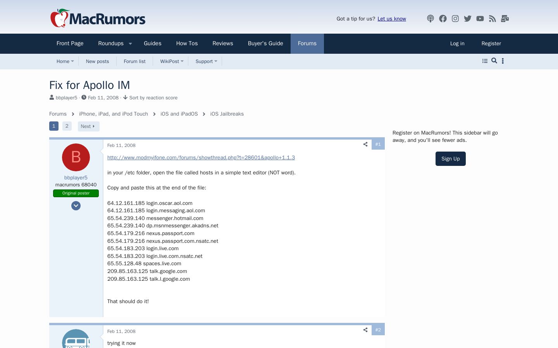Viewport: 558px width, 348px height.
Task: Click the bbplayer5 avatar with letter B
Action: click(x=76, y=157)
